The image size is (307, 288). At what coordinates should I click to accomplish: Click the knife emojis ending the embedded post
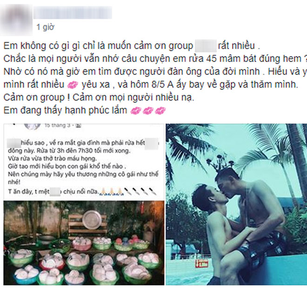pos(141,191)
